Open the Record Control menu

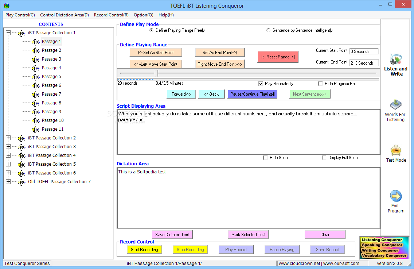pyautogui.click(x=111, y=15)
